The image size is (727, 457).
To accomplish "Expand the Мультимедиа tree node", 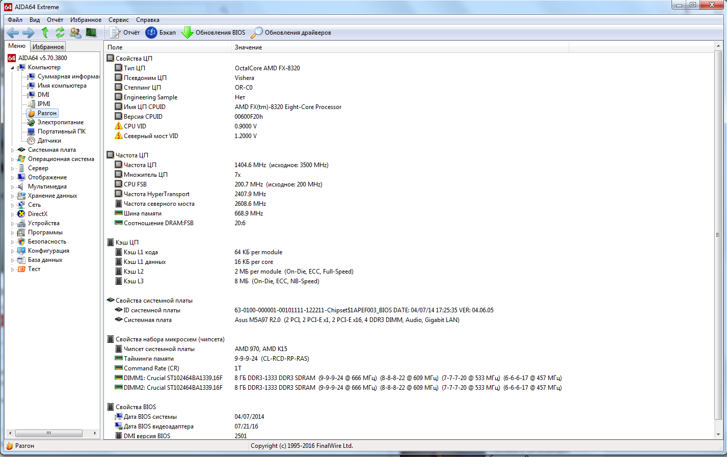I will click(x=13, y=186).
